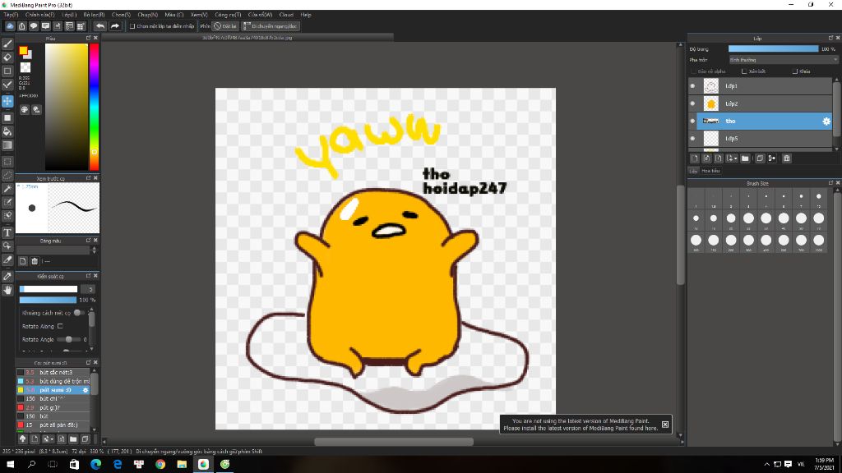Open the Bộ lọc(R) menu

[x=94, y=15]
